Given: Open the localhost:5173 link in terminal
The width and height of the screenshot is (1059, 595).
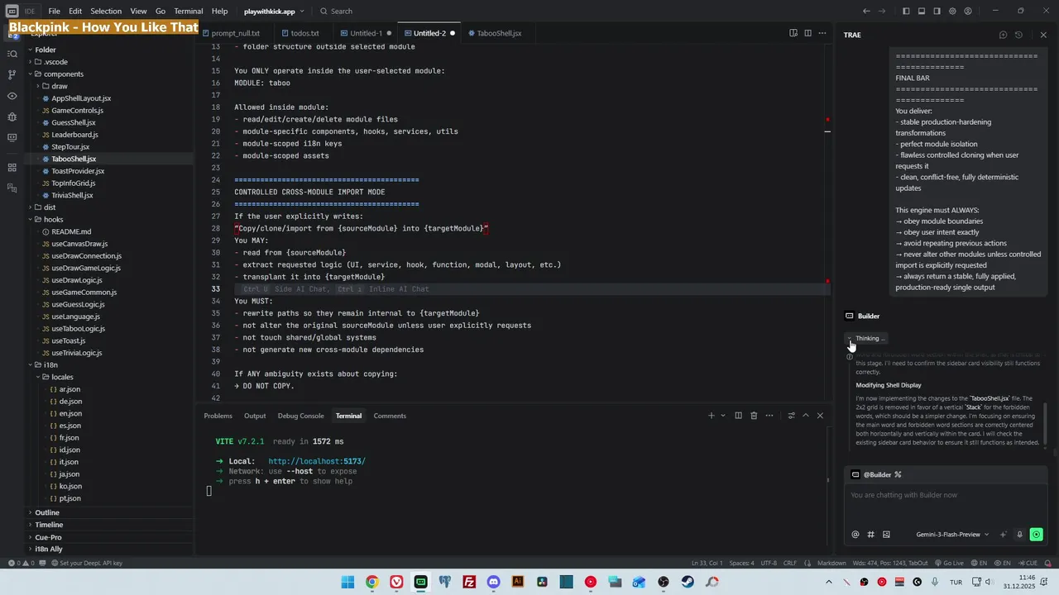Looking at the screenshot, I should (x=317, y=461).
